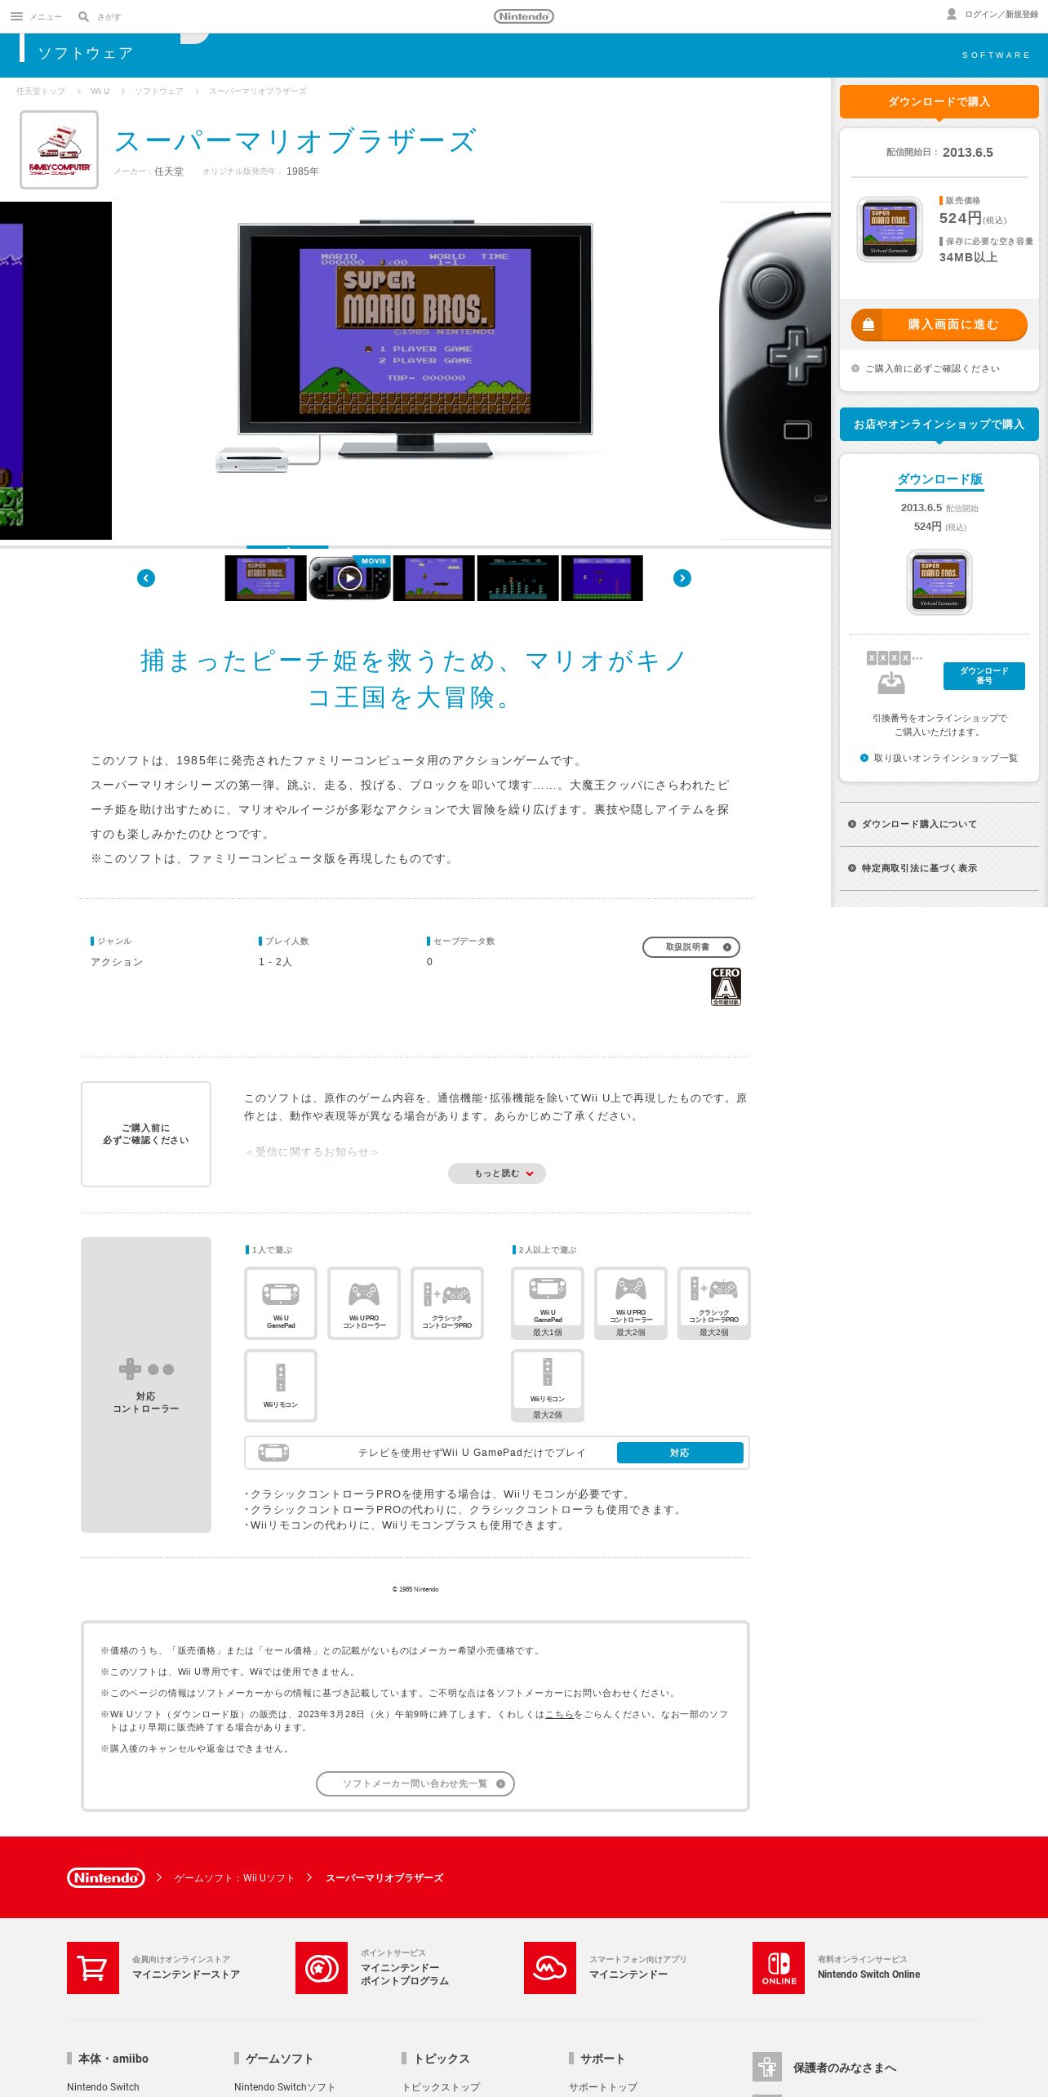Open footer Nintendo Switch link
This screenshot has height=2097, width=1048.
tap(103, 2086)
